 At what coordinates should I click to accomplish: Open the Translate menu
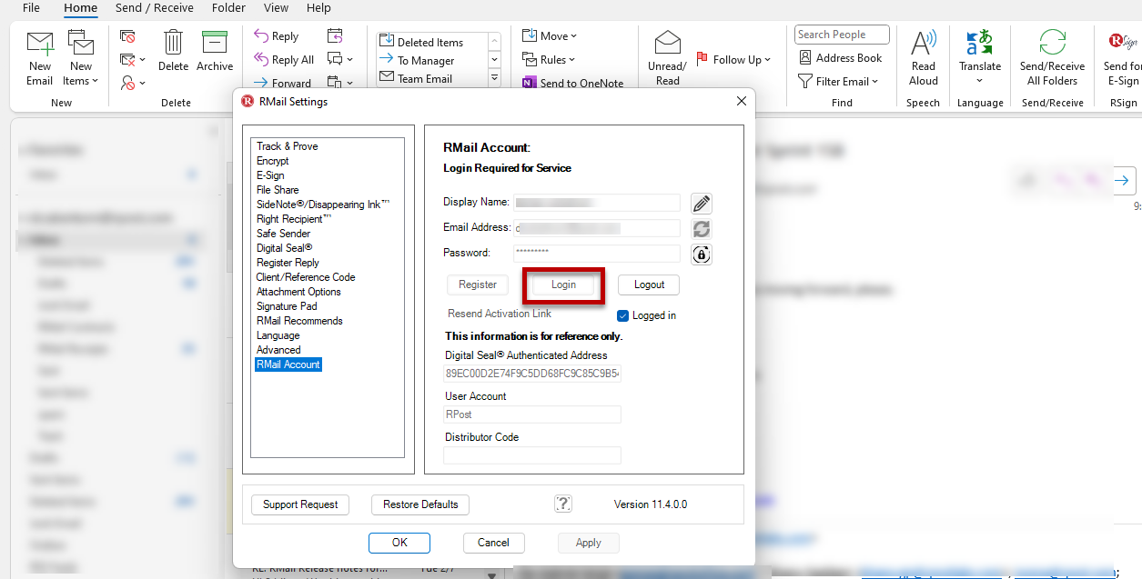pos(980,57)
